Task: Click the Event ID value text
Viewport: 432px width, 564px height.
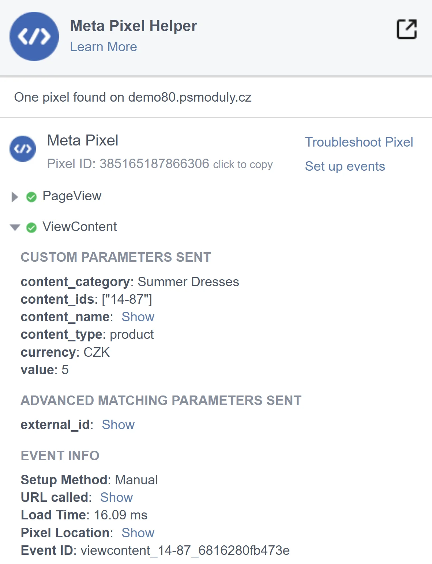Action: click(x=185, y=550)
